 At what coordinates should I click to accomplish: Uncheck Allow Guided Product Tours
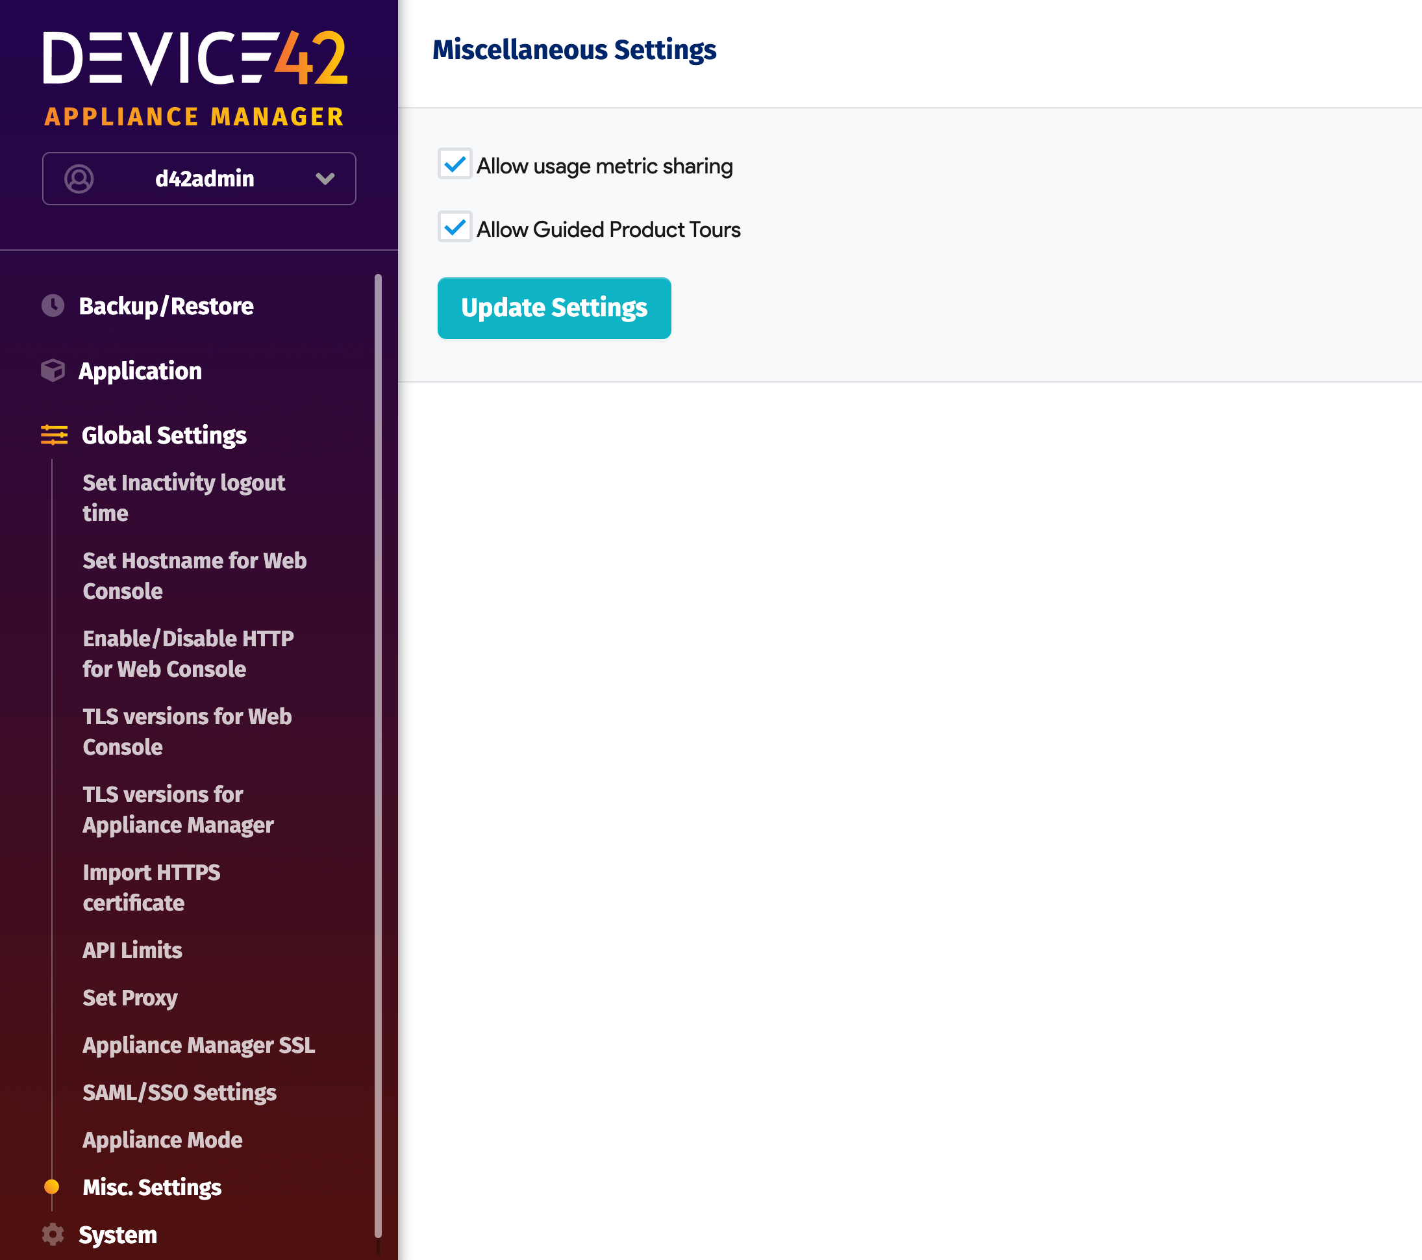455,227
